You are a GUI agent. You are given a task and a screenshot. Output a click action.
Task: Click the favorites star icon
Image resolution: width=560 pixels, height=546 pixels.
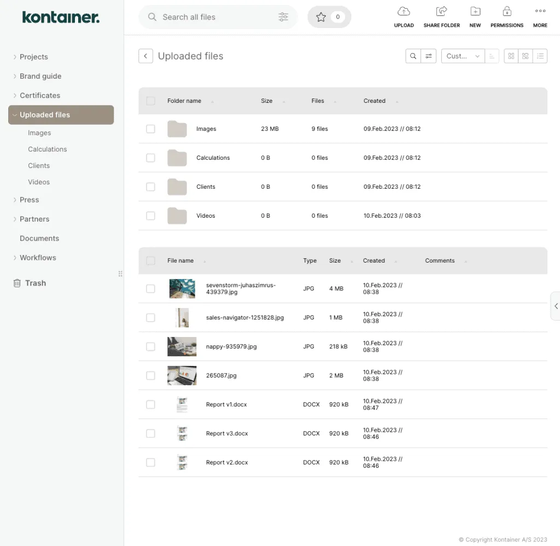point(320,17)
